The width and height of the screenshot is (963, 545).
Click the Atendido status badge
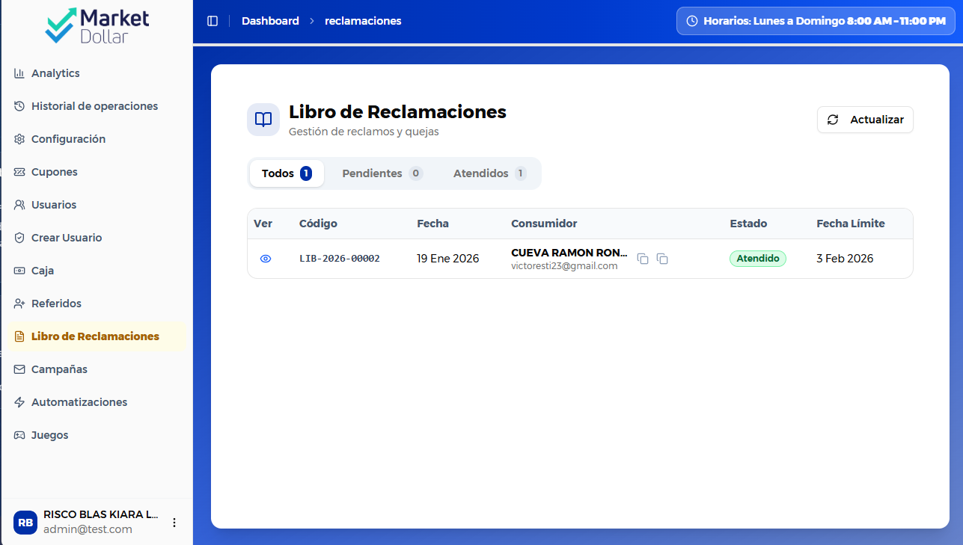758,259
